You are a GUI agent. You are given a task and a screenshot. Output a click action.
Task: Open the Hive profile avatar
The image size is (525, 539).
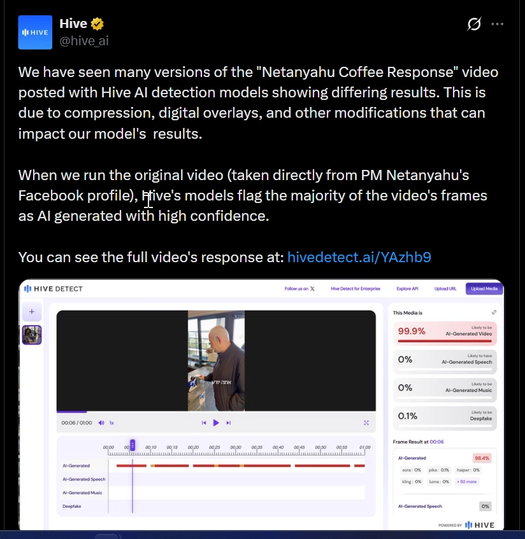(x=35, y=32)
